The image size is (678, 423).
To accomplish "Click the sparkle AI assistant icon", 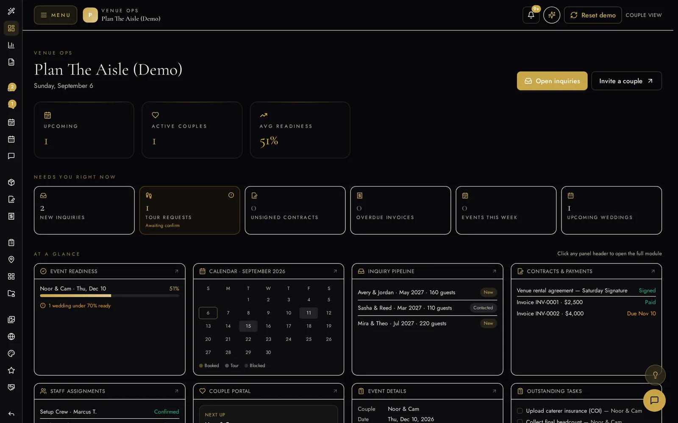I will point(552,15).
